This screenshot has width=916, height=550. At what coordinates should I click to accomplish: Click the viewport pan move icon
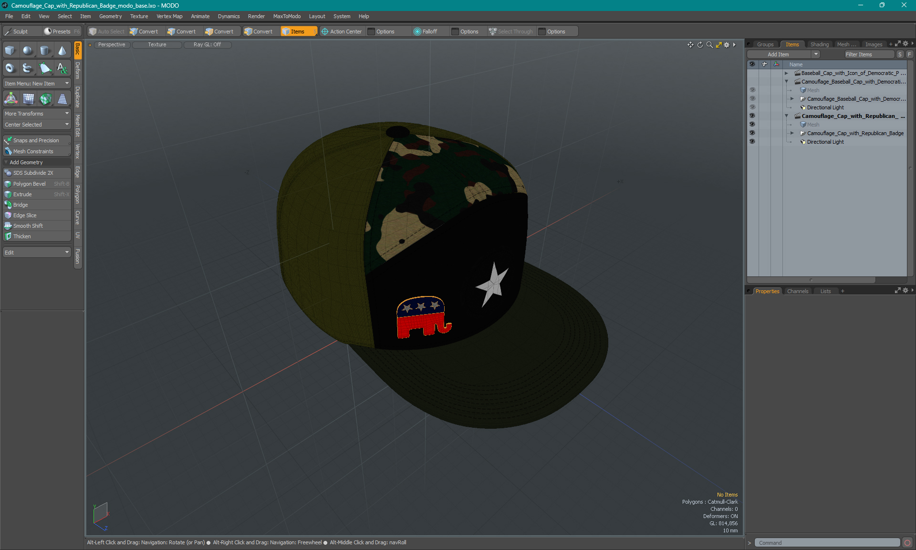click(690, 44)
